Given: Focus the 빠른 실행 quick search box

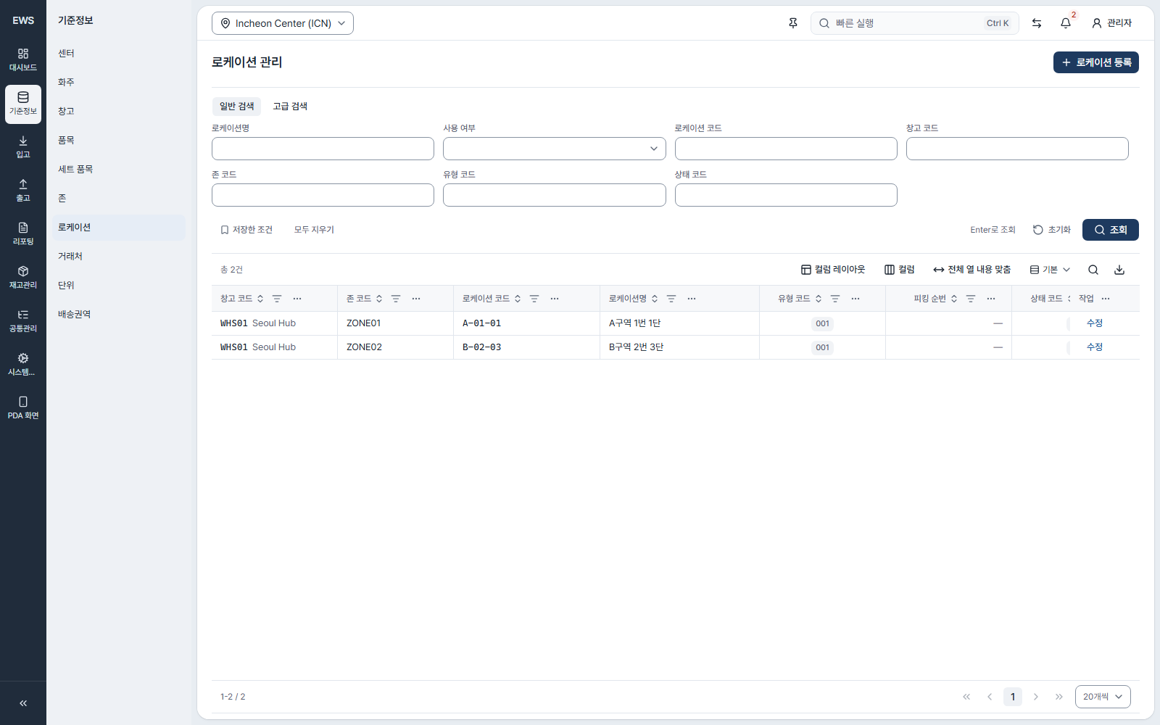Looking at the screenshot, I should point(915,23).
